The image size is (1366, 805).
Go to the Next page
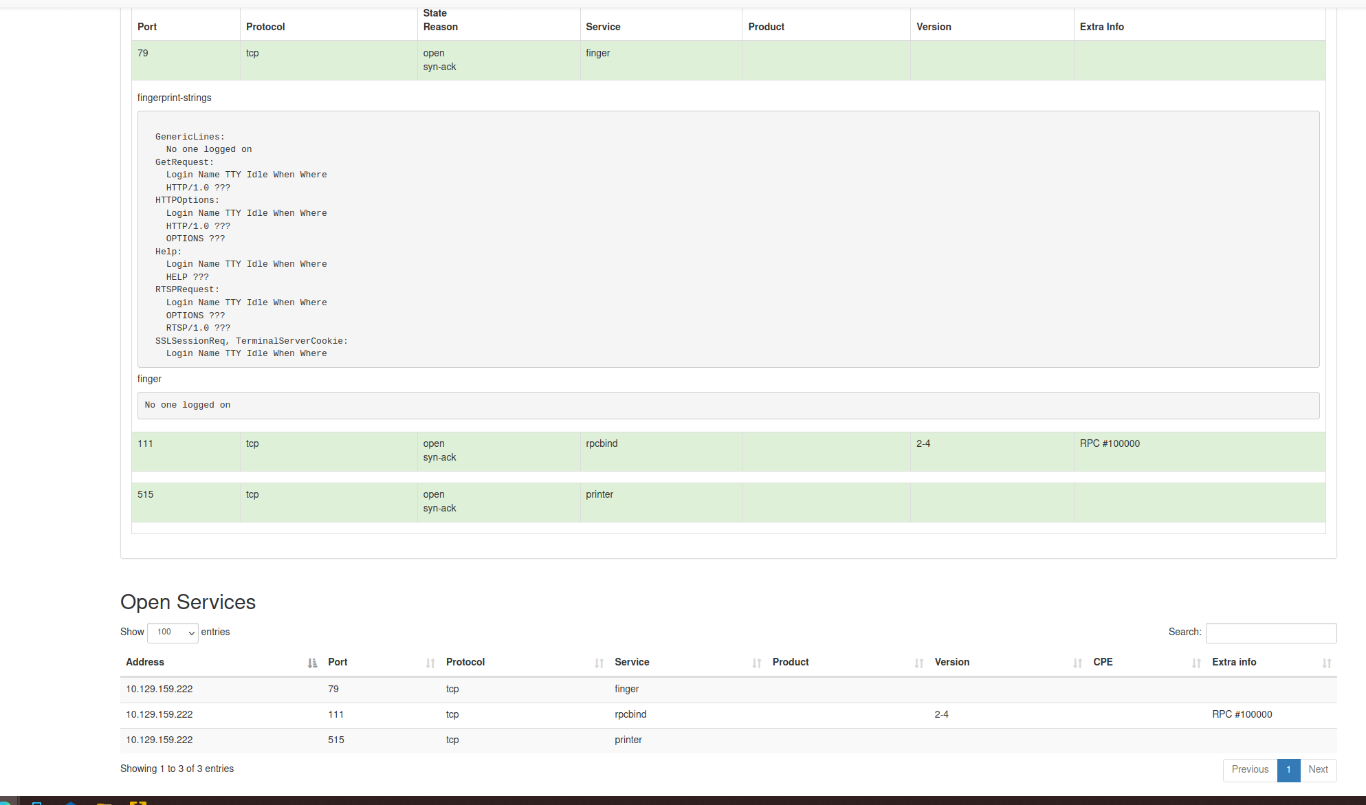coord(1317,770)
